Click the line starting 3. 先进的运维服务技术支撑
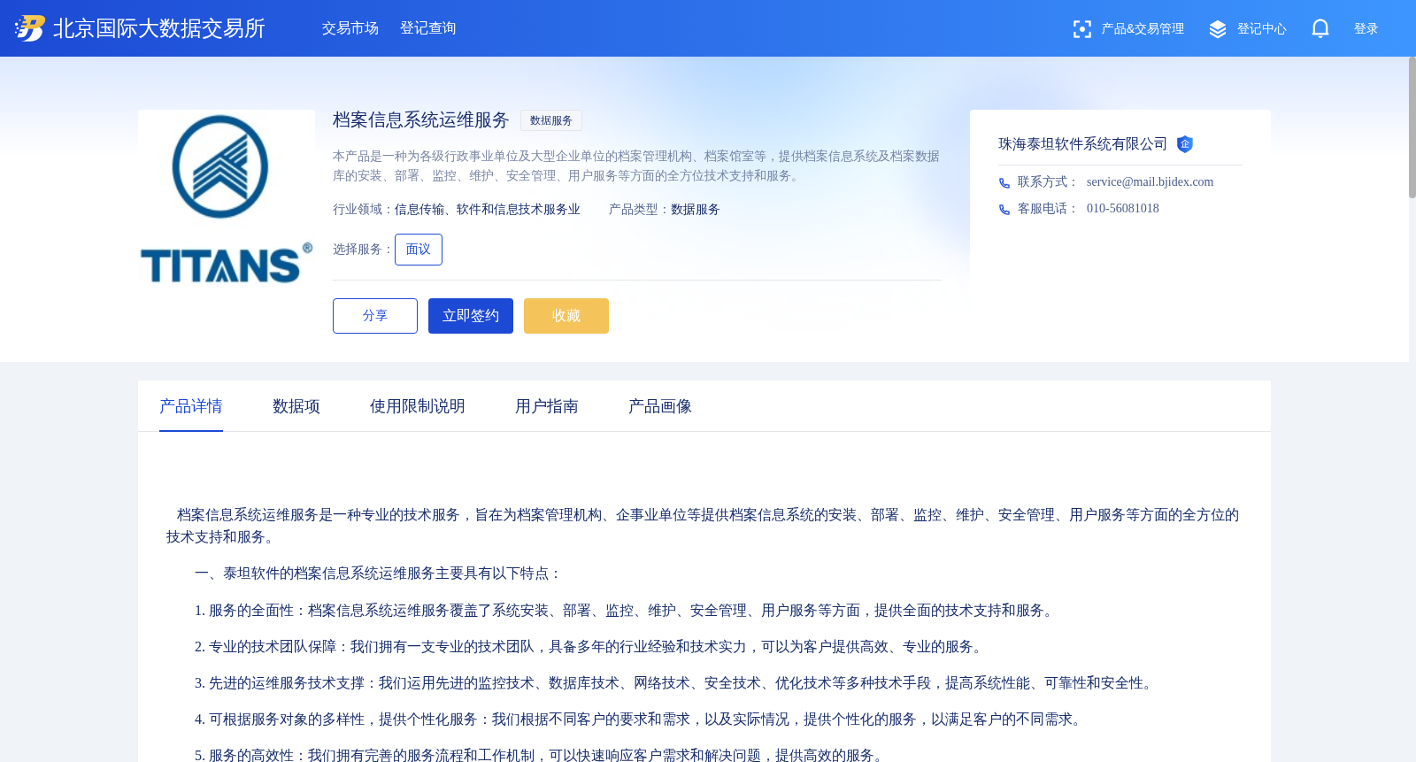Screen dimensions: 1416x762 [676, 683]
